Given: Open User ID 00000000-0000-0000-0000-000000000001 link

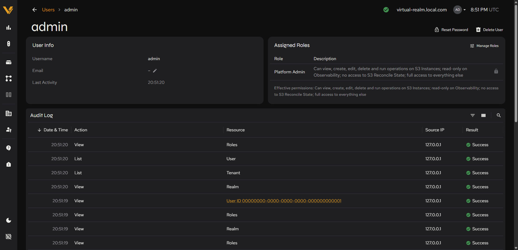Looking at the screenshot, I should coord(284,201).
